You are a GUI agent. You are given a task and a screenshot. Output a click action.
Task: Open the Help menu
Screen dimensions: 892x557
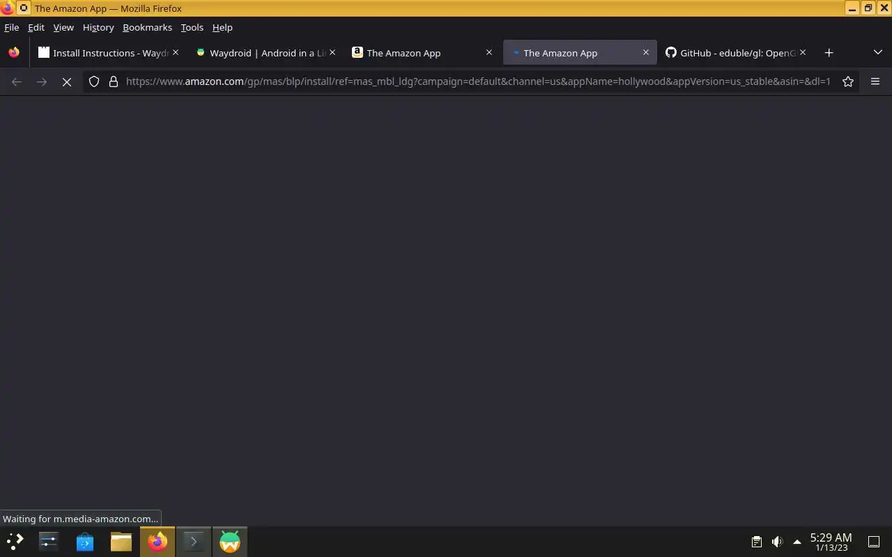click(x=222, y=27)
